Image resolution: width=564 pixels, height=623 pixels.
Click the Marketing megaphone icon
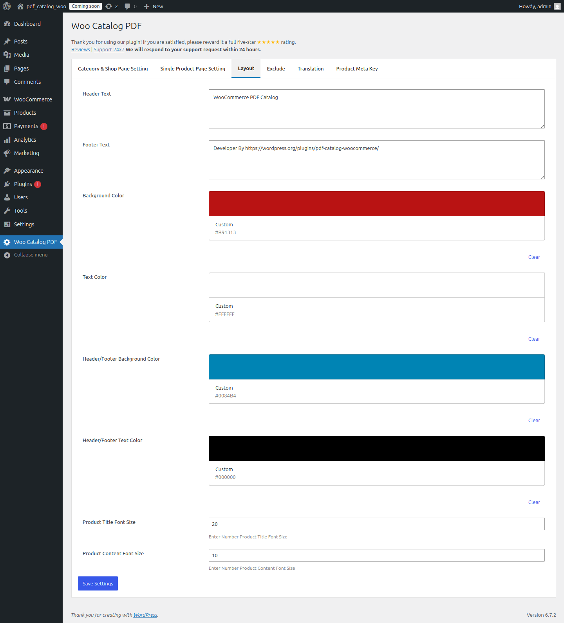pyautogui.click(x=7, y=153)
